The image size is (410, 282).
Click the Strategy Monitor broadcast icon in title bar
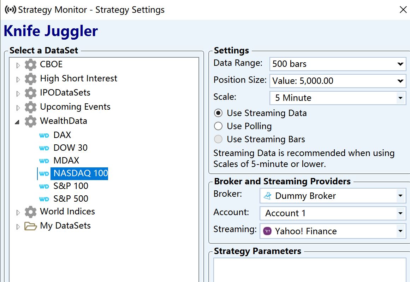pos(11,10)
